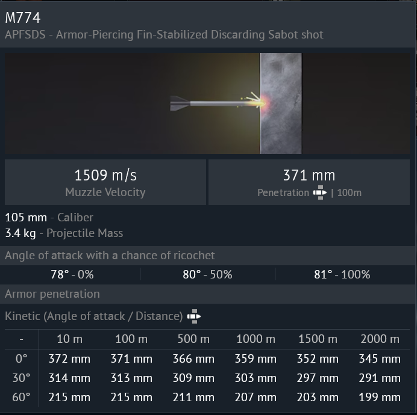Click the impact spark on the armor plate

click(x=262, y=103)
